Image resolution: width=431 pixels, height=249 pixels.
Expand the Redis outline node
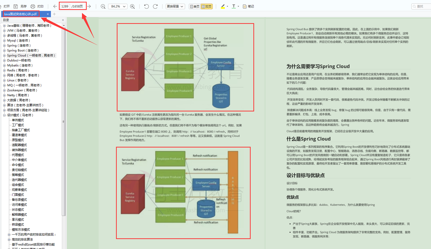click(4, 70)
